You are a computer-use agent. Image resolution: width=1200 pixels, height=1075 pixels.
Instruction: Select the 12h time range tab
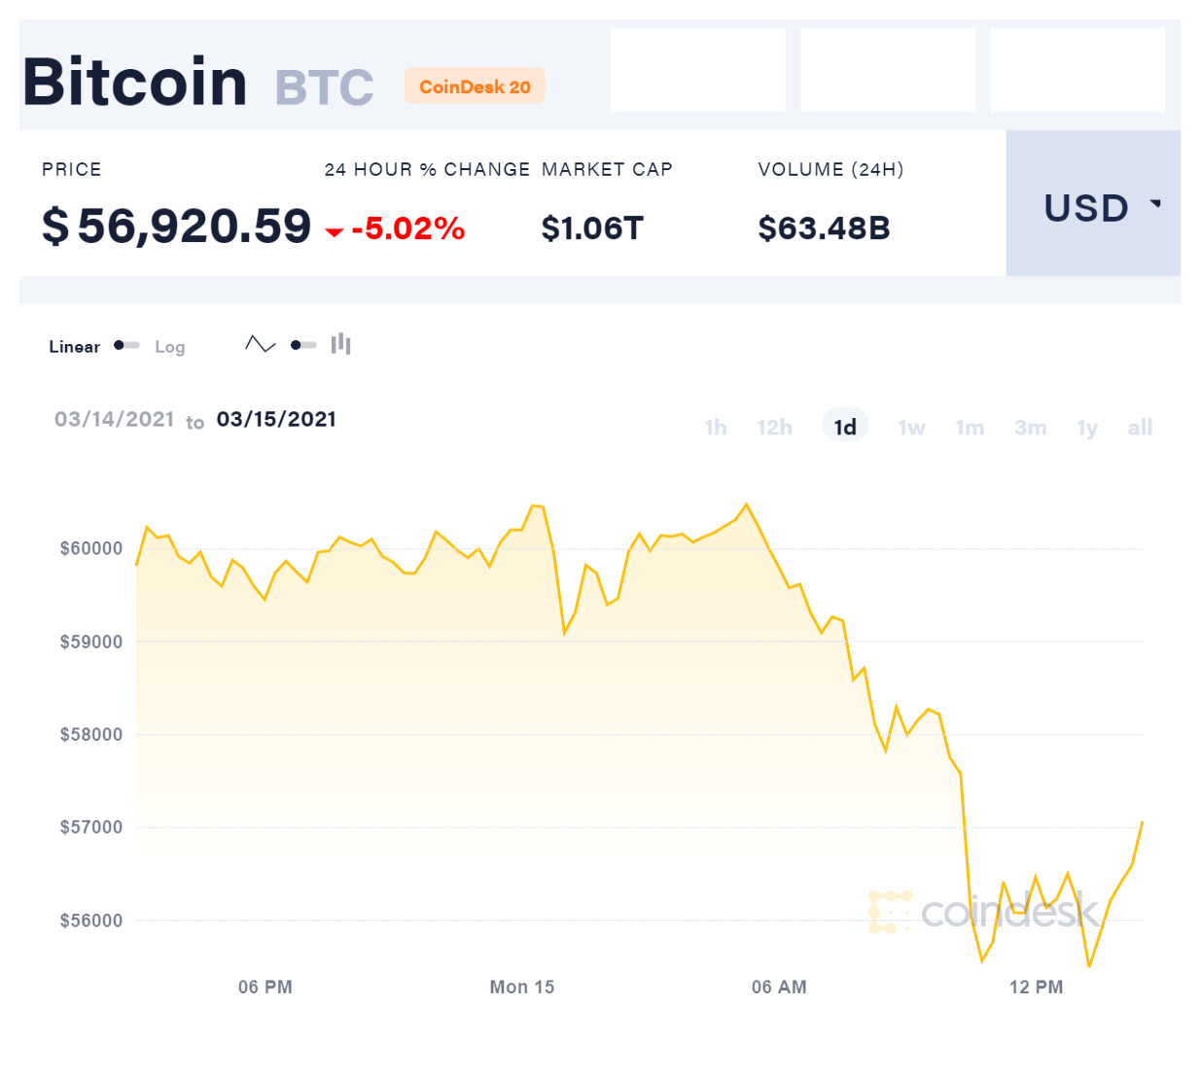774,428
